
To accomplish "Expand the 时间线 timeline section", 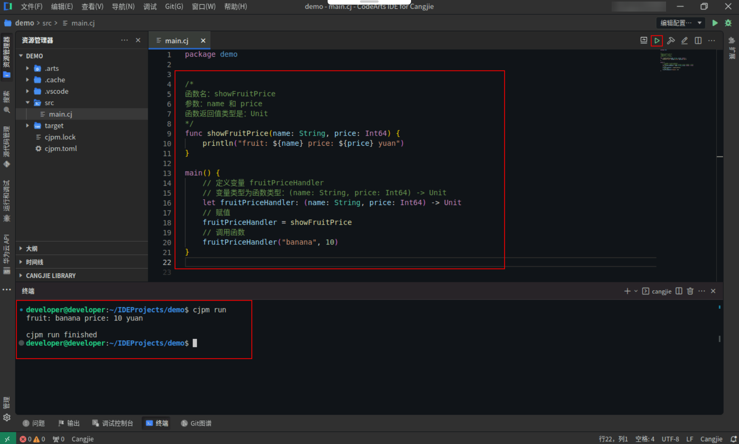I will [x=82, y=262].
